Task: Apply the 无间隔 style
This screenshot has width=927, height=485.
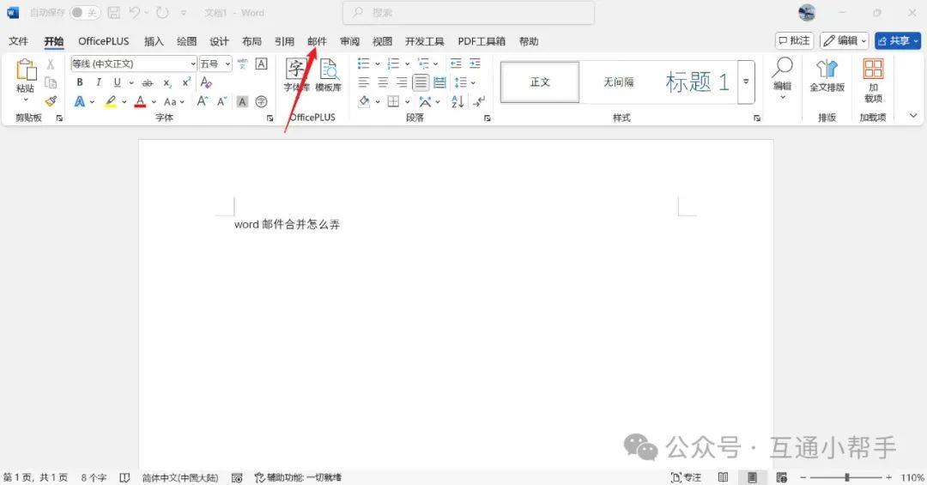Action: pyautogui.click(x=618, y=82)
